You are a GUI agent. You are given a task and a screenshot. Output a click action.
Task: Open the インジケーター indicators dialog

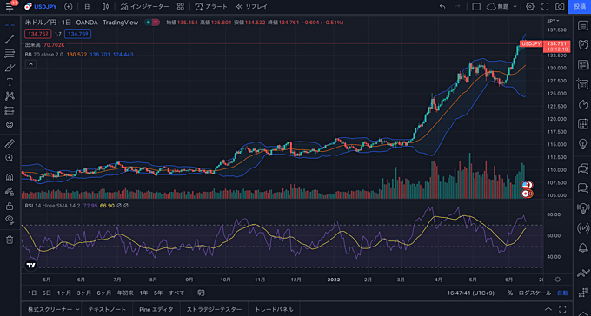tap(145, 6)
